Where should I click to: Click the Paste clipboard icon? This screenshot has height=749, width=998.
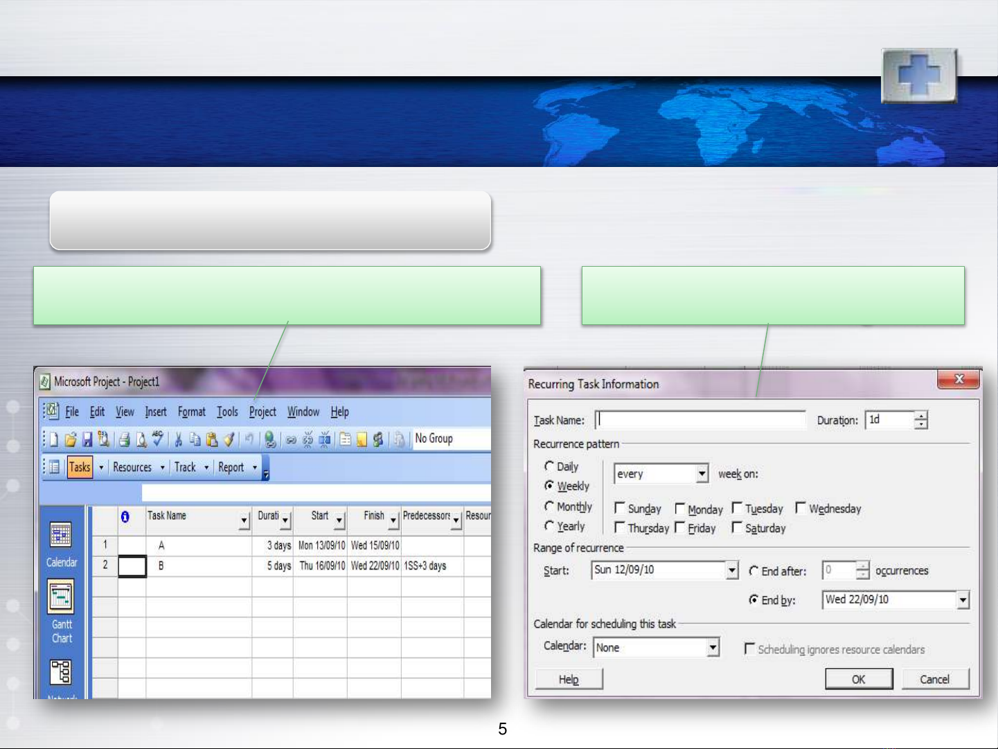tap(212, 439)
